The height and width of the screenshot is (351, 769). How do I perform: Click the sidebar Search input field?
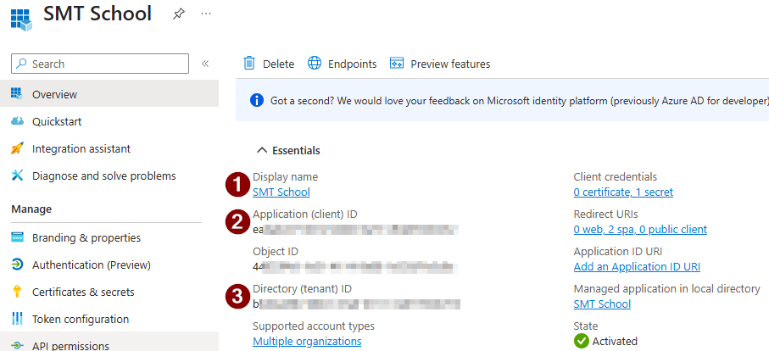tap(106, 64)
